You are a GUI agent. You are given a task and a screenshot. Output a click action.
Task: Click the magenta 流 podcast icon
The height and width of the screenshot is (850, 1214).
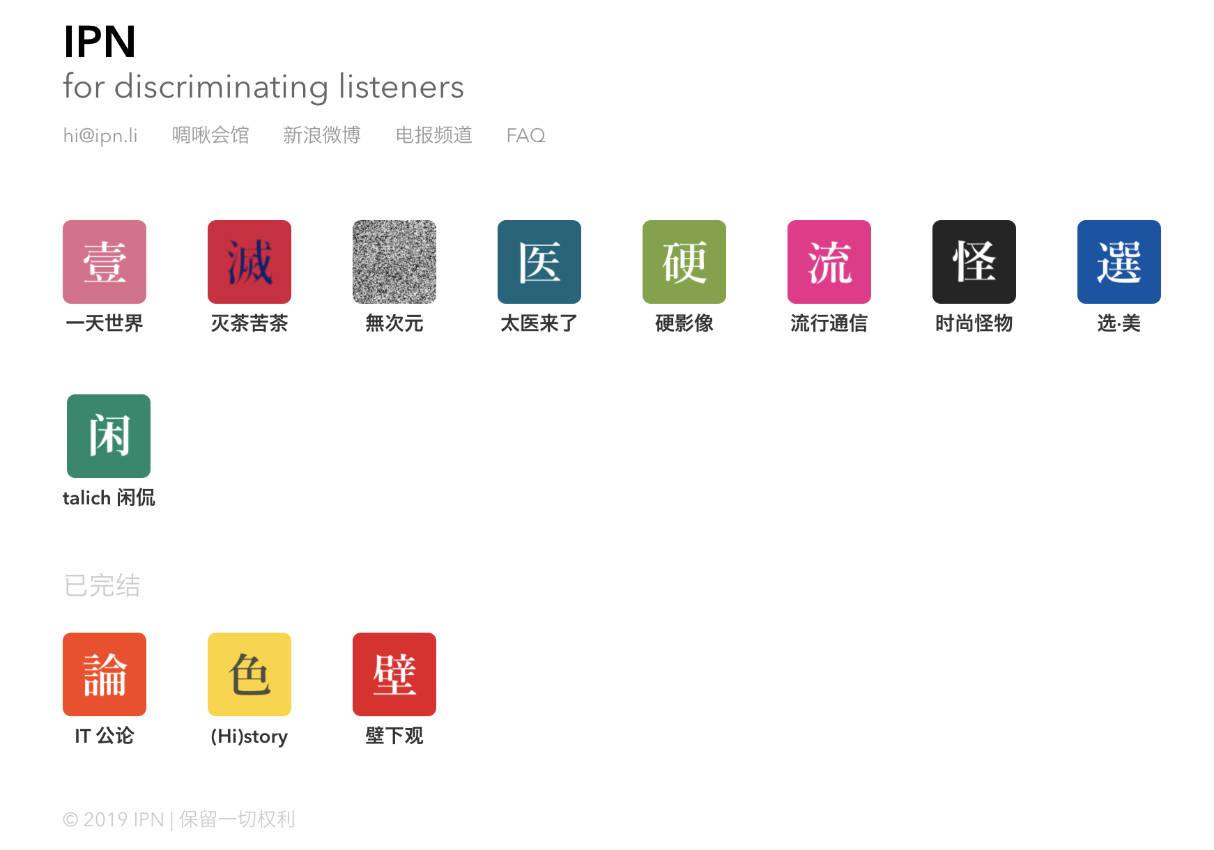coord(829,262)
